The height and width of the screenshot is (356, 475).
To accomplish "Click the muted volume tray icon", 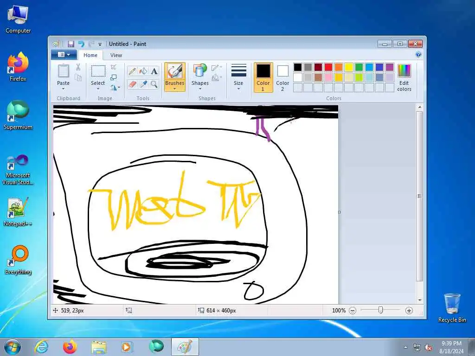I will (x=428, y=348).
